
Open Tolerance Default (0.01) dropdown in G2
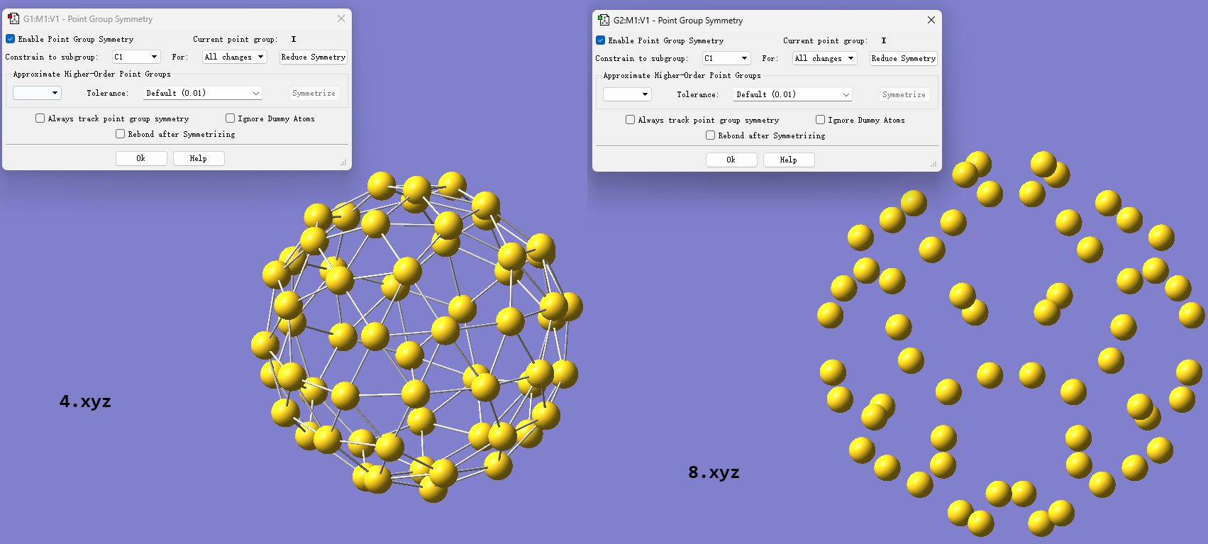[x=792, y=94]
